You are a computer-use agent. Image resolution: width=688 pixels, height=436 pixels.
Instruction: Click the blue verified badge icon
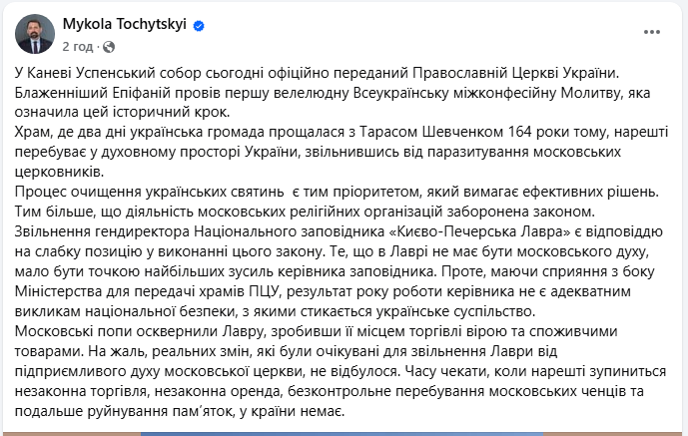(x=199, y=24)
